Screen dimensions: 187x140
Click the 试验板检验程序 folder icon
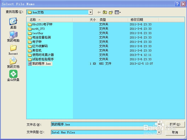[x=30, y=59]
